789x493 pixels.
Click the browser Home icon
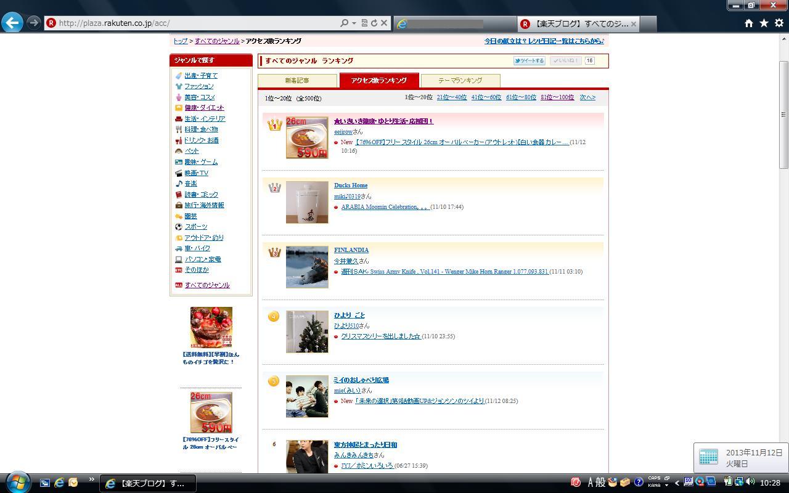point(748,23)
